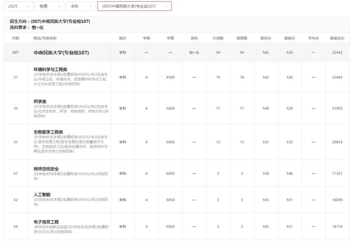Viewport: 353px width, 244px height.
Task: Click lowest score 557 cell
Action: point(290,227)
